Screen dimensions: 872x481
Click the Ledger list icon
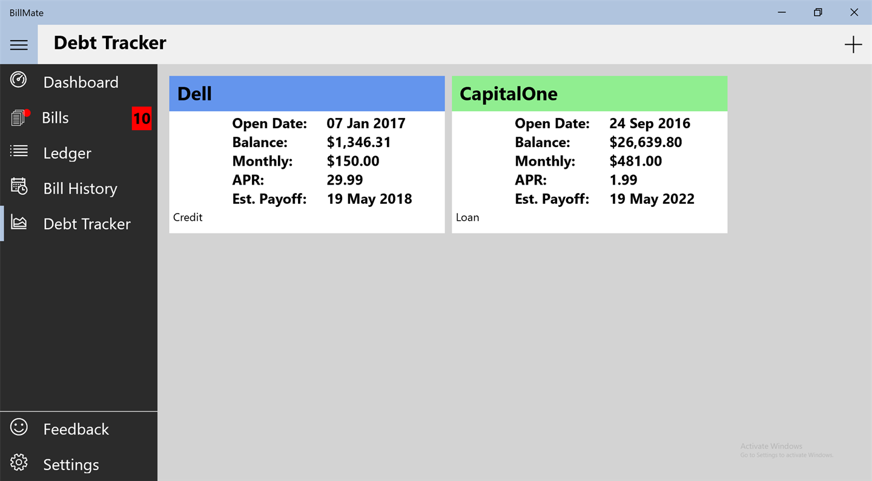(x=19, y=151)
